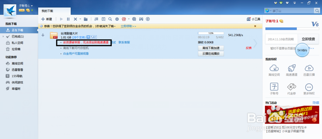
Task: Open the main menu triangle in the title bar
Action: tap(295, 3)
